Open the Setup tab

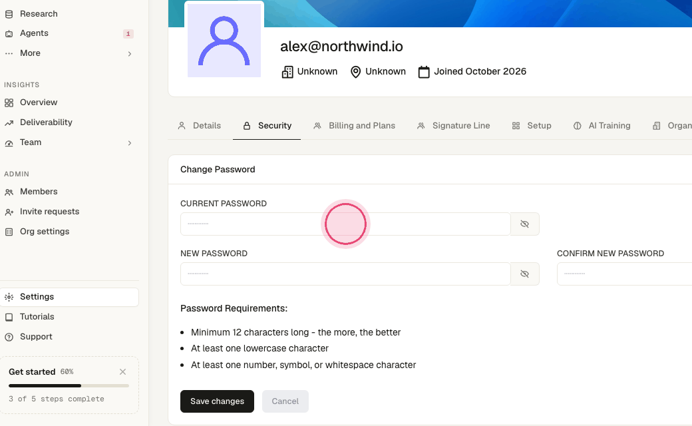pyautogui.click(x=532, y=126)
